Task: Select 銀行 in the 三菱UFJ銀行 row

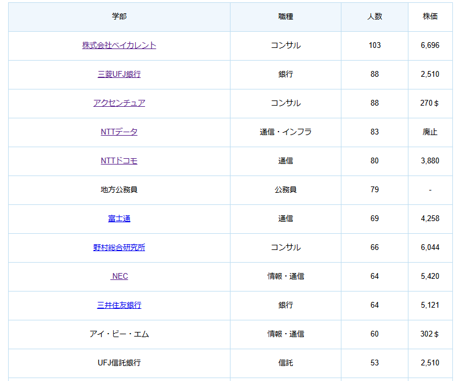Action: pos(285,74)
